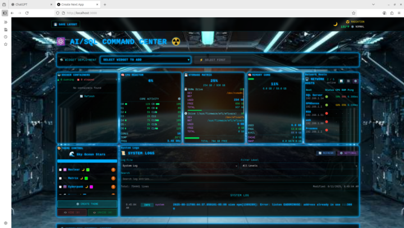The height and width of the screenshot is (228, 404).
Task: Click the Docker whale panel icon
Action: click(59, 75)
